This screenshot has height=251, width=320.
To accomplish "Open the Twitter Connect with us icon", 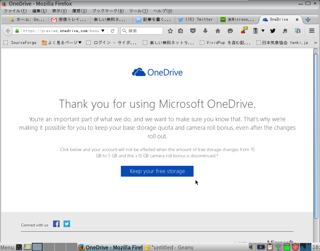I will coord(67,224).
